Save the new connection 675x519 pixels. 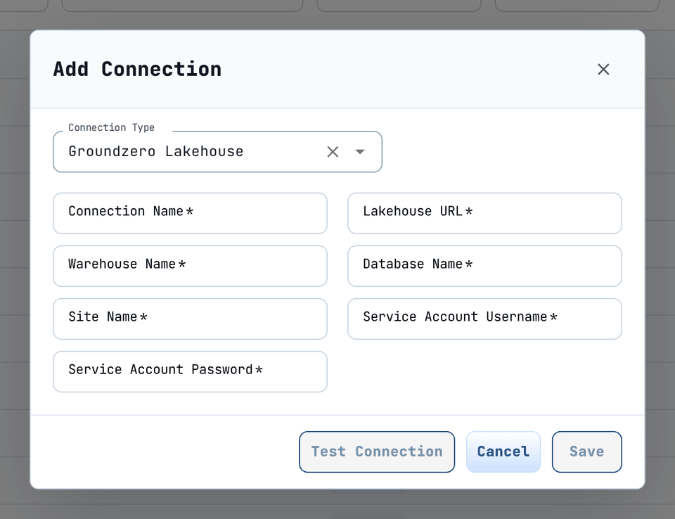(586, 451)
